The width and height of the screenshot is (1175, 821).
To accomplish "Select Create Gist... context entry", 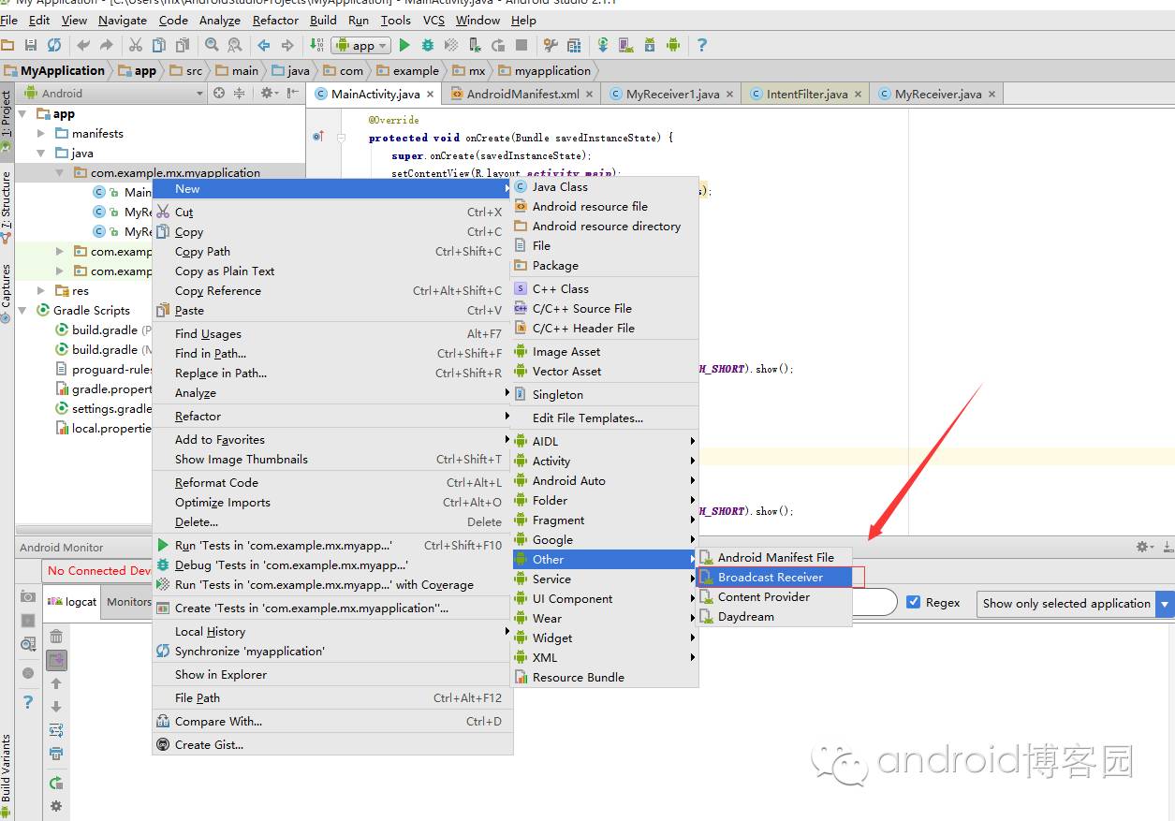I will pyautogui.click(x=332, y=744).
